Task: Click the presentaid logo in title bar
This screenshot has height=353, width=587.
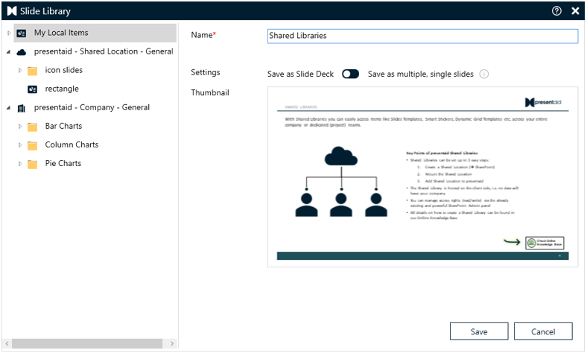Action: (12, 11)
